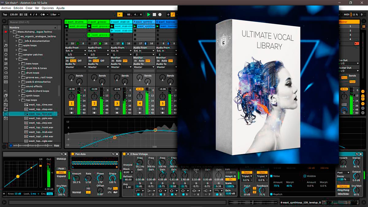
Task: Open the 1 Bar quantization dropdown
Action: coord(55,14)
